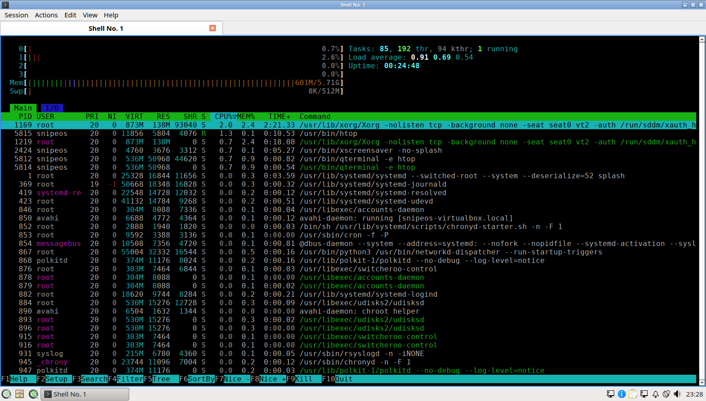The width and height of the screenshot is (706, 401).
Task: Sort by the TIME+ column header
Action: (x=279, y=117)
